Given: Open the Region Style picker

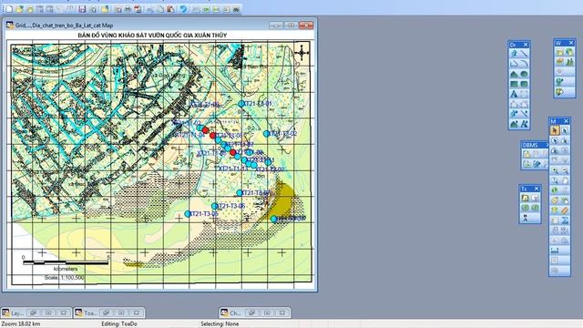Looking at the screenshot, I should click(x=514, y=124).
